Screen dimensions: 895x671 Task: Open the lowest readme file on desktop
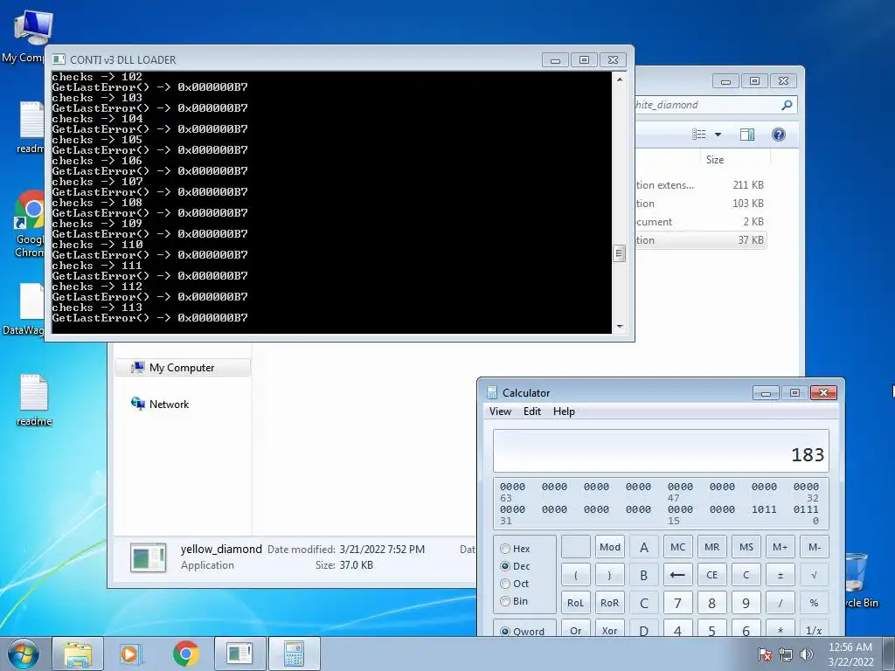tap(34, 400)
